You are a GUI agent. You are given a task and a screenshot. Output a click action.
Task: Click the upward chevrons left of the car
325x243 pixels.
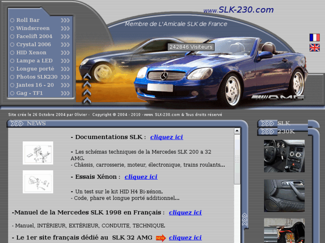[87, 88]
